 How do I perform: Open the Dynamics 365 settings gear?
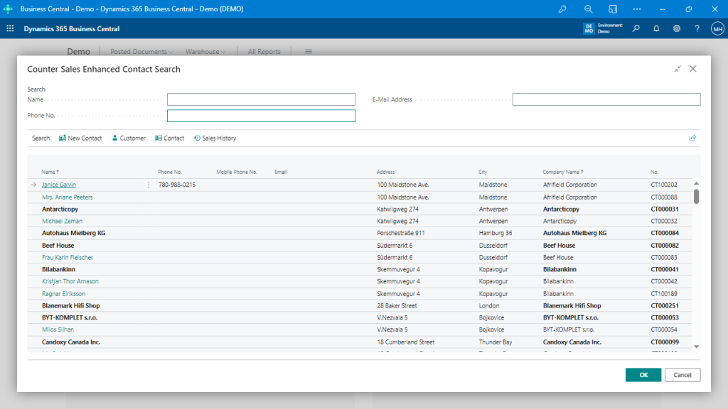pyautogui.click(x=676, y=28)
